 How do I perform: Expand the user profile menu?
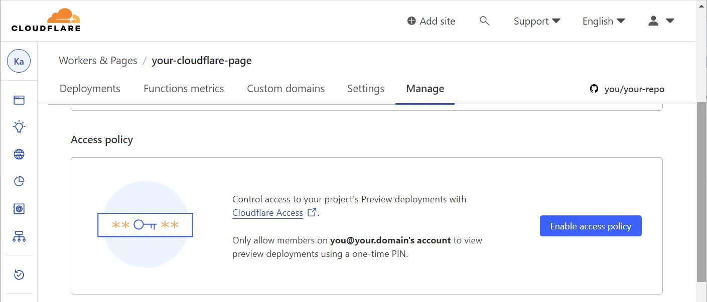click(660, 21)
